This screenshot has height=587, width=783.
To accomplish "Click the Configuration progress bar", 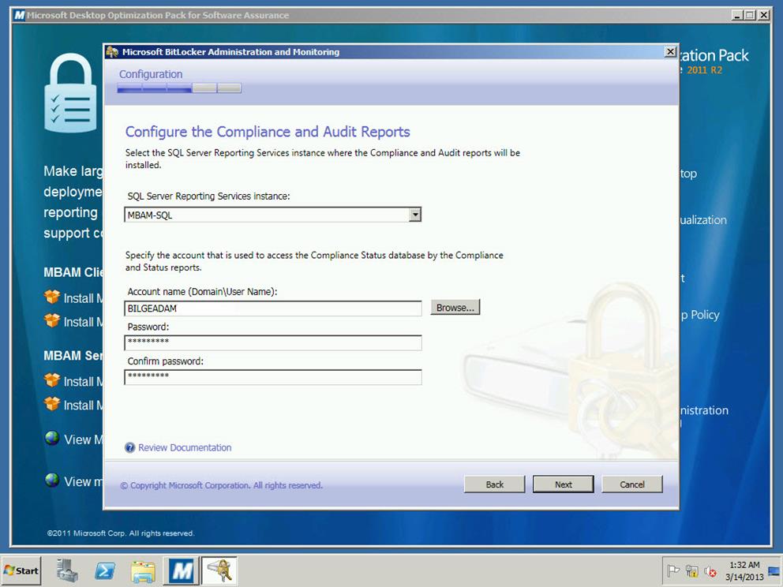I will [x=179, y=88].
